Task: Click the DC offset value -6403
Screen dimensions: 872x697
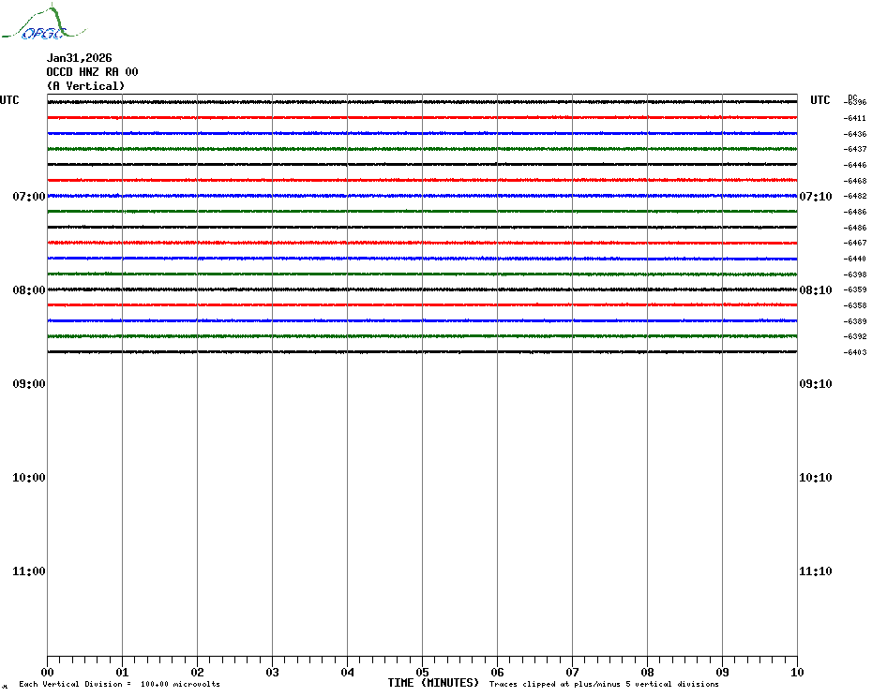Action: pyautogui.click(x=855, y=352)
